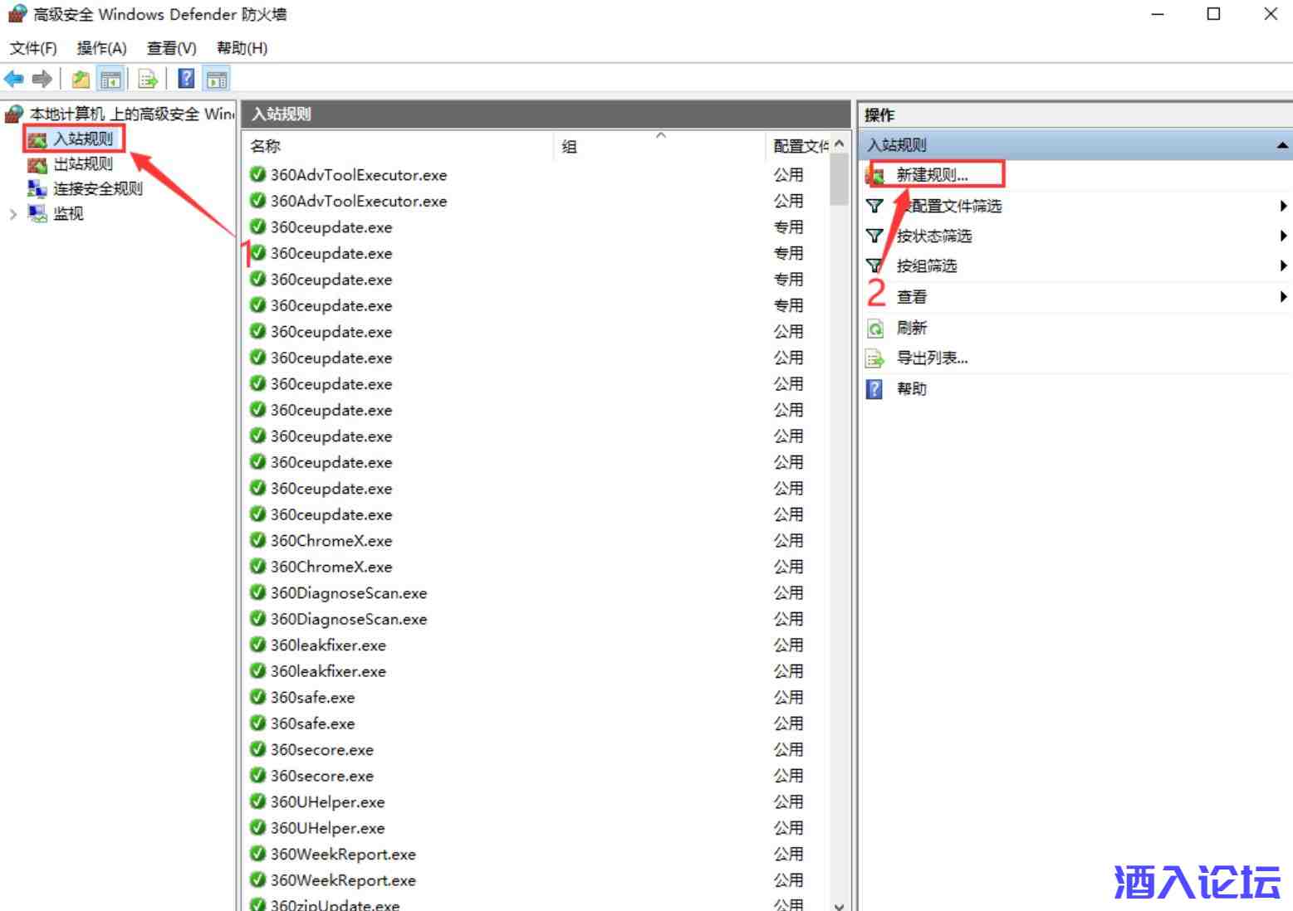Viewport: 1293px width, 911px height.
Task: Click the rules list vertical scrollbar thumb
Action: point(839,180)
